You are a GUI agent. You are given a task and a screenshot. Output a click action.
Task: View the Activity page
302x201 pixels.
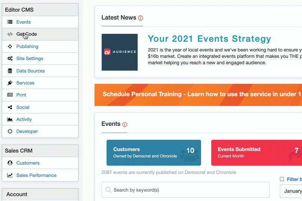(40, 119)
